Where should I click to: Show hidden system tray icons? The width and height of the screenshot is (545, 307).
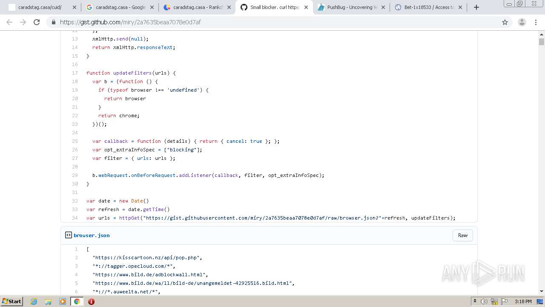click(x=475, y=301)
